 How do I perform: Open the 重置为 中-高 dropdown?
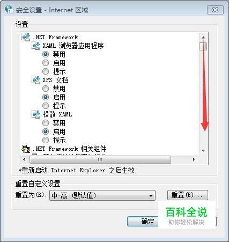tap(102, 195)
